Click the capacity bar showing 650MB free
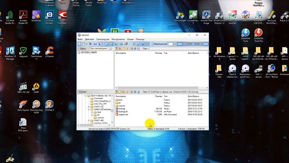Image resolution: width=289 pixels, height=163 pixels. coord(193,44)
